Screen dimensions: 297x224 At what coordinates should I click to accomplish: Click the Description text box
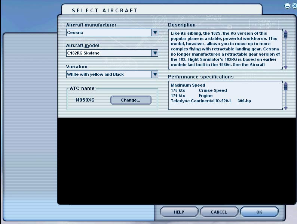coord(224,49)
